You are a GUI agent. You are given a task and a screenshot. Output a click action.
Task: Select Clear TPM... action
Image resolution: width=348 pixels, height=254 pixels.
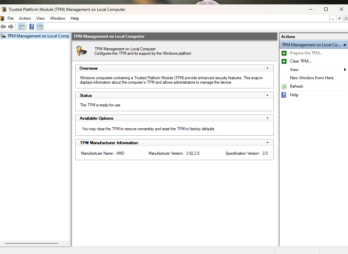(x=301, y=61)
